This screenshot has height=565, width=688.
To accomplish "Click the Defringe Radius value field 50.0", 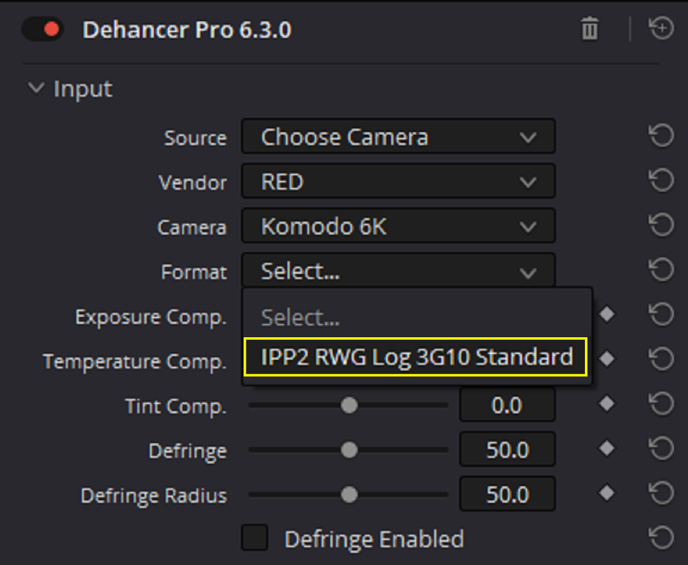I will point(507,494).
